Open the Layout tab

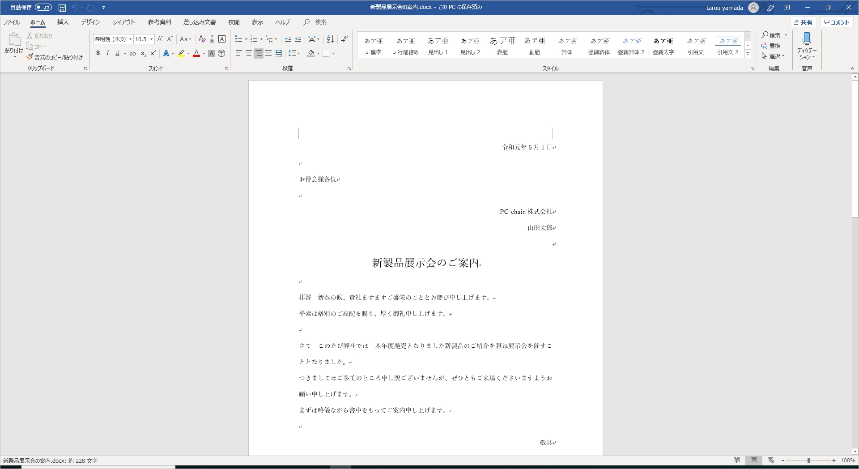pos(123,22)
